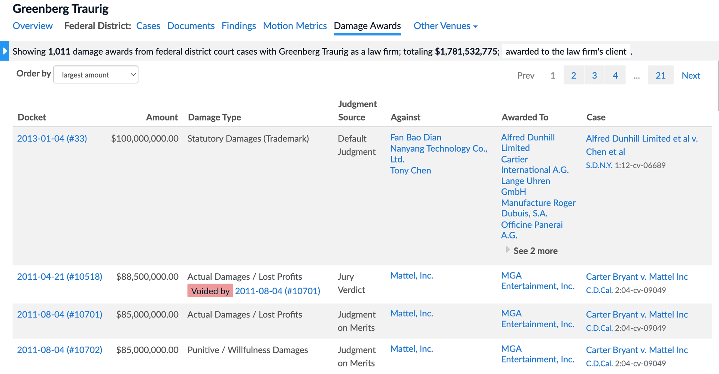Open party Nanyang Technology Co., Ltd.

click(x=439, y=154)
